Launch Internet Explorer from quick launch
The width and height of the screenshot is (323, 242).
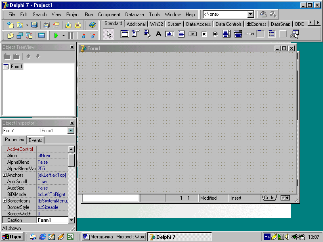(42, 237)
